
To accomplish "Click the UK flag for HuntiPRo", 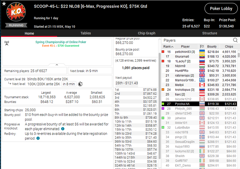I will 202,71.
